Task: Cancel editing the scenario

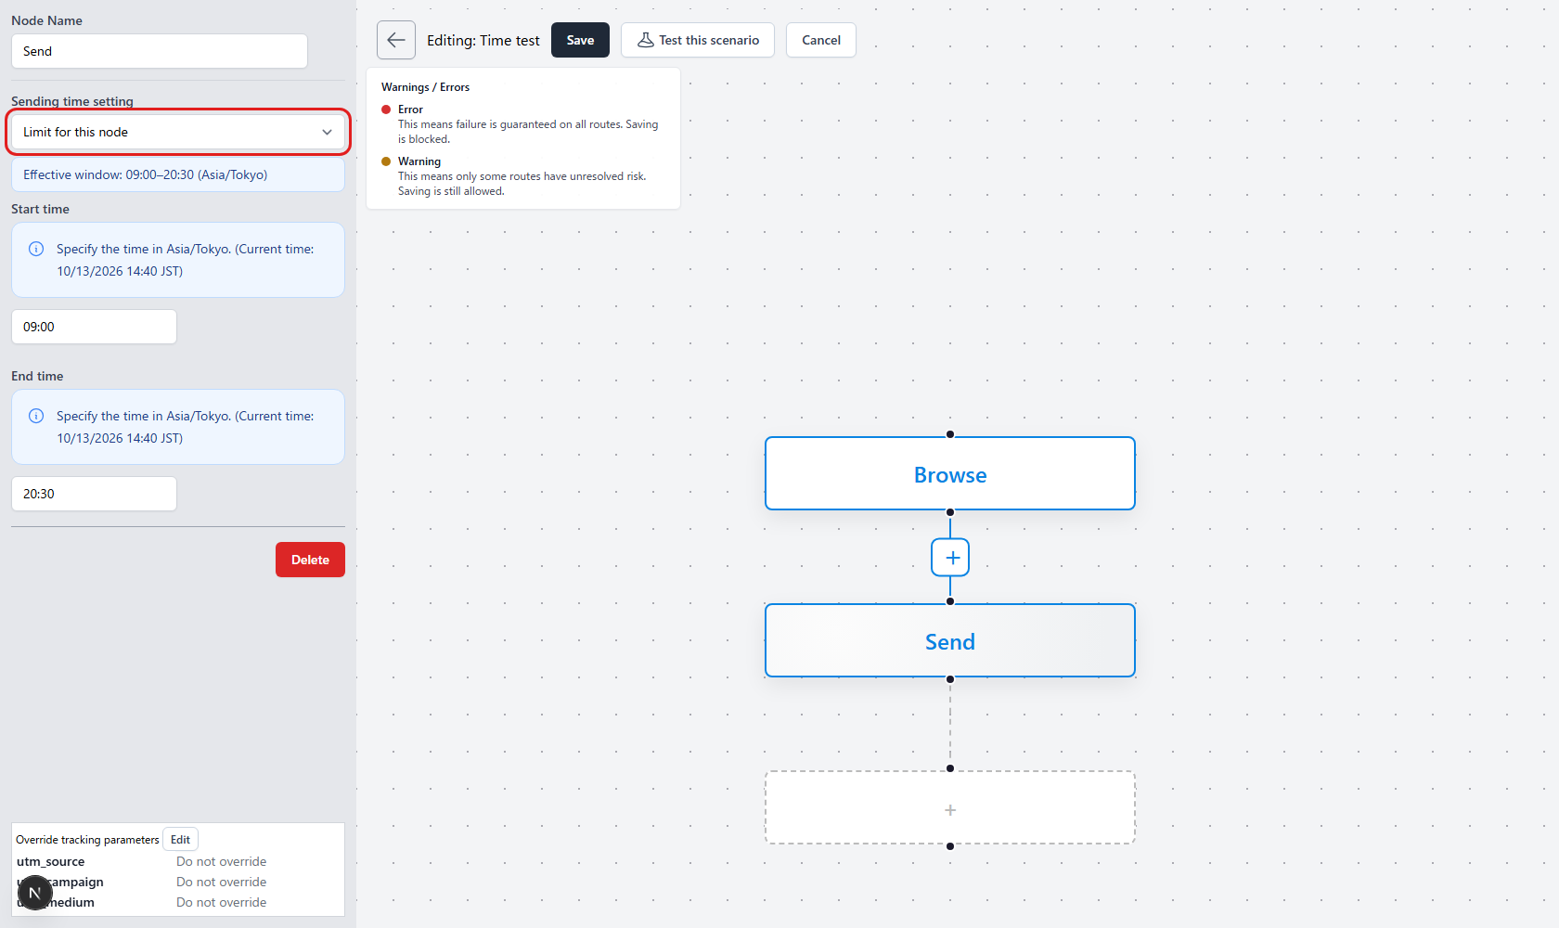Action: (x=821, y=40)
